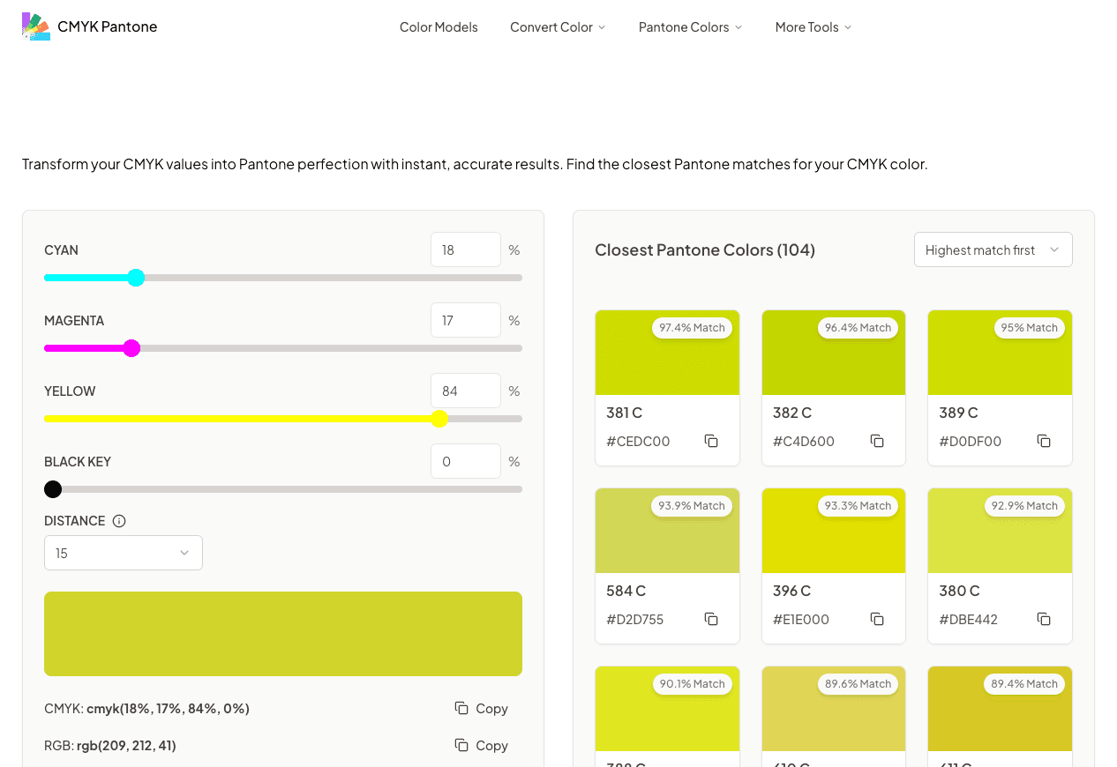Expand the Convert Color menu
The height and width of the screenshot is (767, 1117).
(x=558, y=27)
